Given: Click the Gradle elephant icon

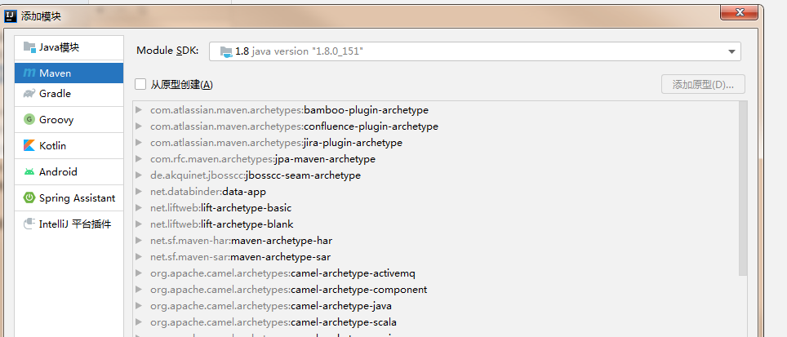Looking at the screenshot, I should (29, 94).
